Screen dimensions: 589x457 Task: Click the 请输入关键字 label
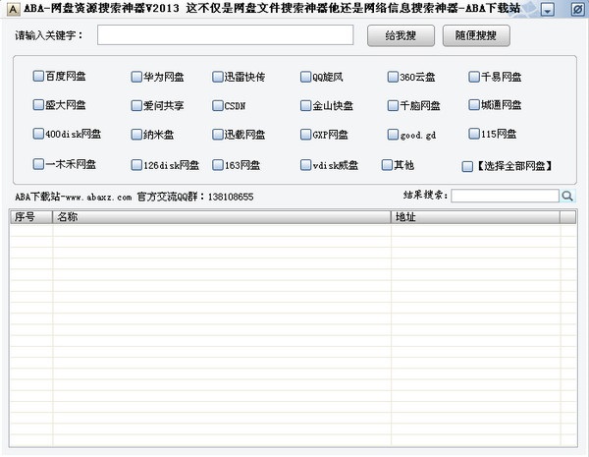click(48, 35)
